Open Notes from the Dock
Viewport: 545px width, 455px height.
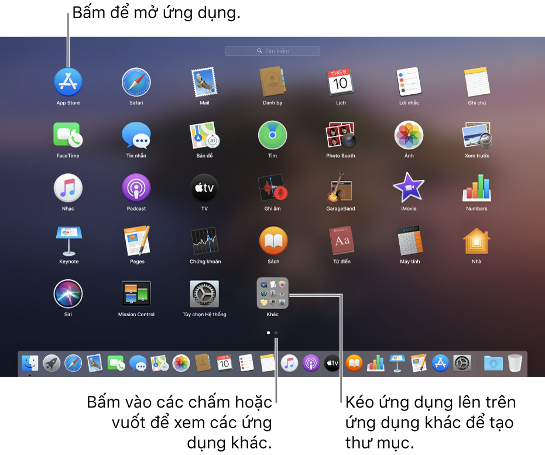tap(268, 363)
